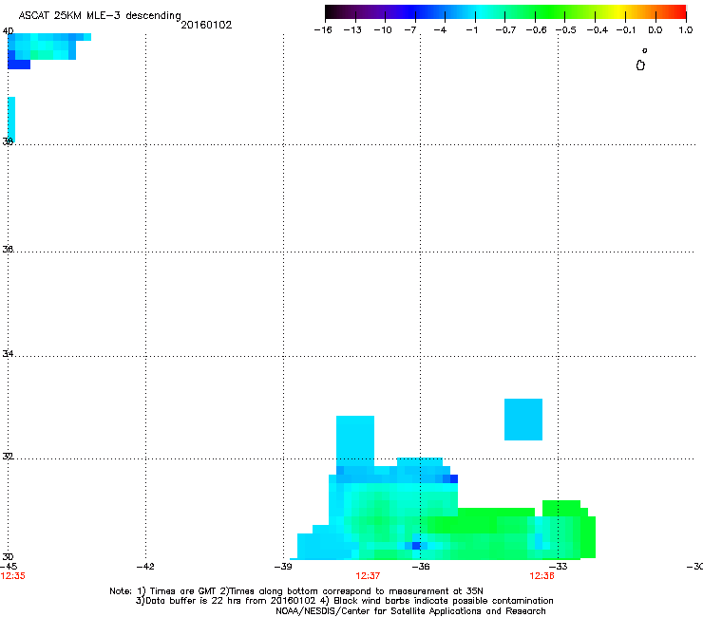Click the dark blue pixel near 30N -36

point(416,545)
